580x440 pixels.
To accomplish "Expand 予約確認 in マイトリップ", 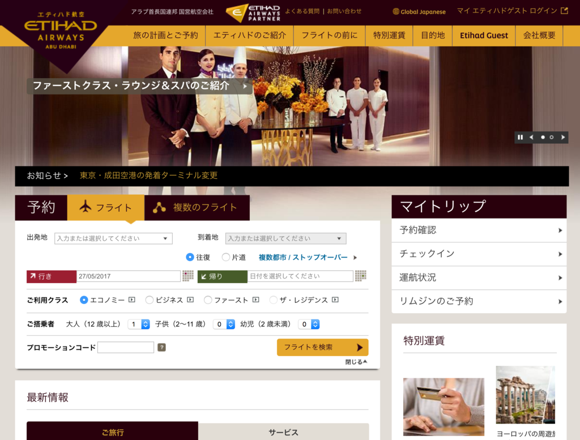I will (479, 230).
